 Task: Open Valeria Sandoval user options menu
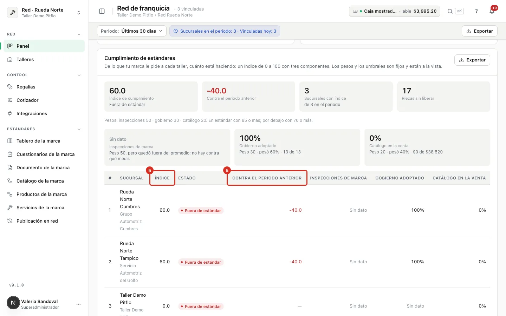78,304
